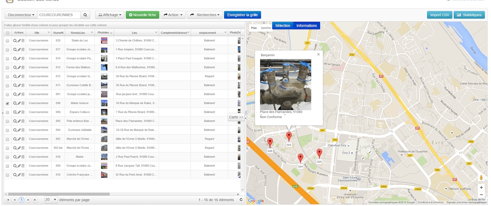This screenshot has width=491, height=206.
Task: Open water meter photo in popup
Action: (x=285, y=84)
